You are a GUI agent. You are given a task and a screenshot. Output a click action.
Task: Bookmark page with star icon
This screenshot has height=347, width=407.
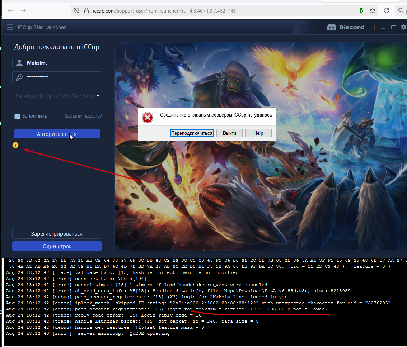pyautogui.click(x=373, y=11)
